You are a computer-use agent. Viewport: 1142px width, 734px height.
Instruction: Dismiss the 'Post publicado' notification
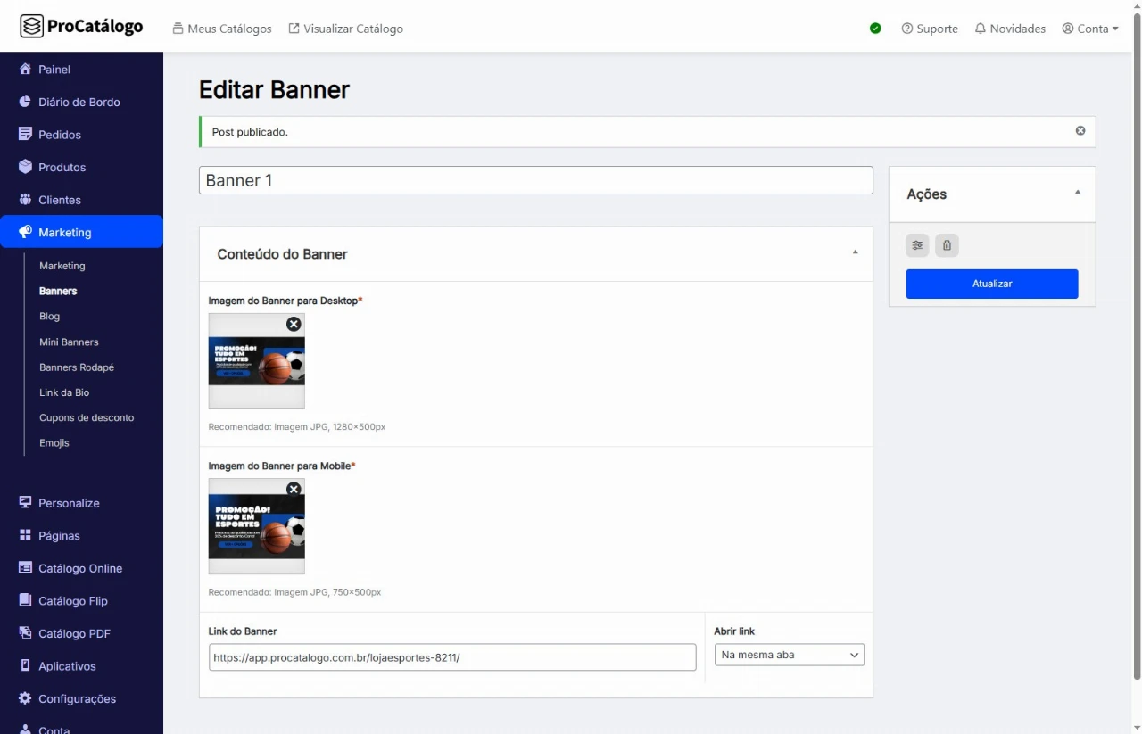(x=1080, y=131)
